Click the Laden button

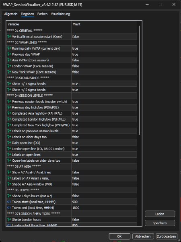point(160,214)
